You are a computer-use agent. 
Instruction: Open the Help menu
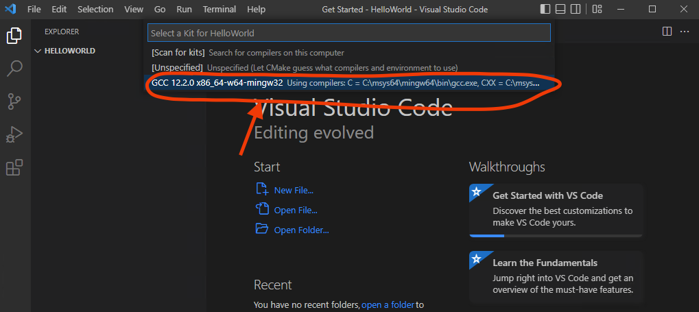coord(256,10)
